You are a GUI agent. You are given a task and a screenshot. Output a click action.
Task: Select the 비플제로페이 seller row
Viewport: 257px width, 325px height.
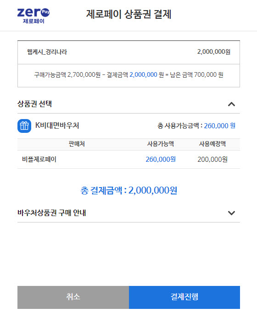pos(128,160)
